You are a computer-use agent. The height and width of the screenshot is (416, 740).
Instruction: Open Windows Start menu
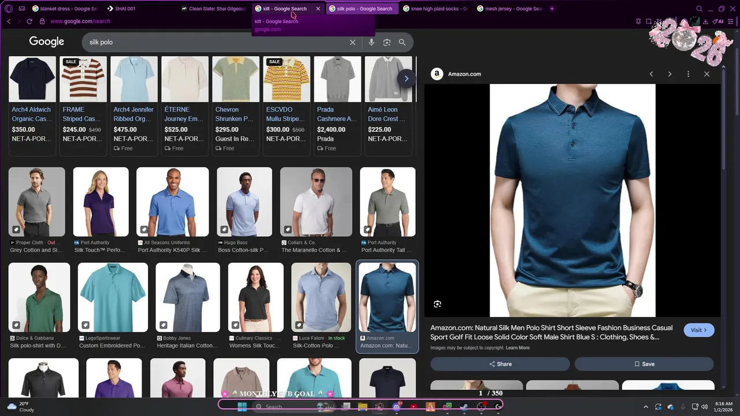[x=242, y=407]
